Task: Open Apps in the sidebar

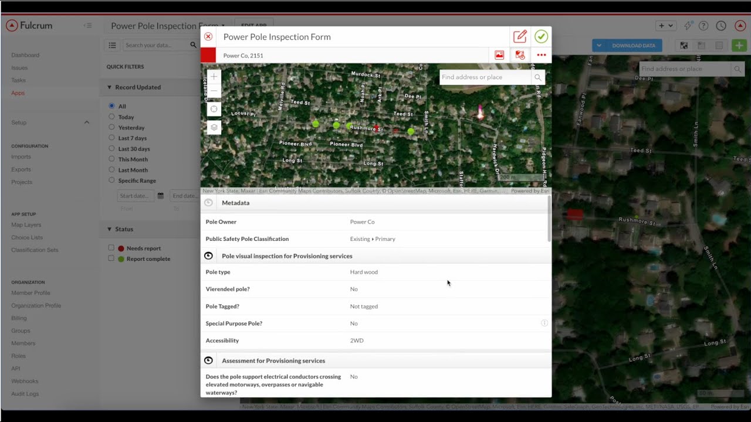Action: (18, 93)
